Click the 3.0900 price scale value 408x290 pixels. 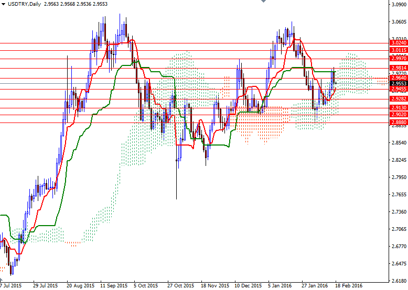pyautogui.click(x=400, y=5)
